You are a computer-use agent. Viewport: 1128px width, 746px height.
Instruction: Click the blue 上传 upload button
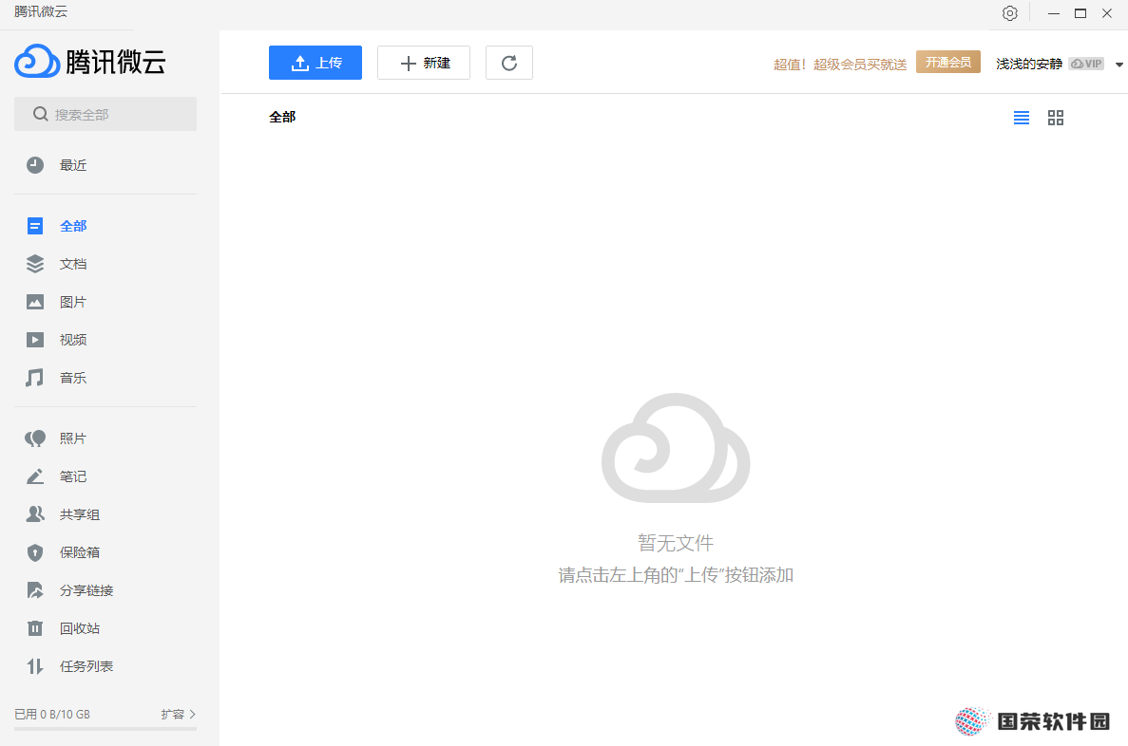[315, 63]
